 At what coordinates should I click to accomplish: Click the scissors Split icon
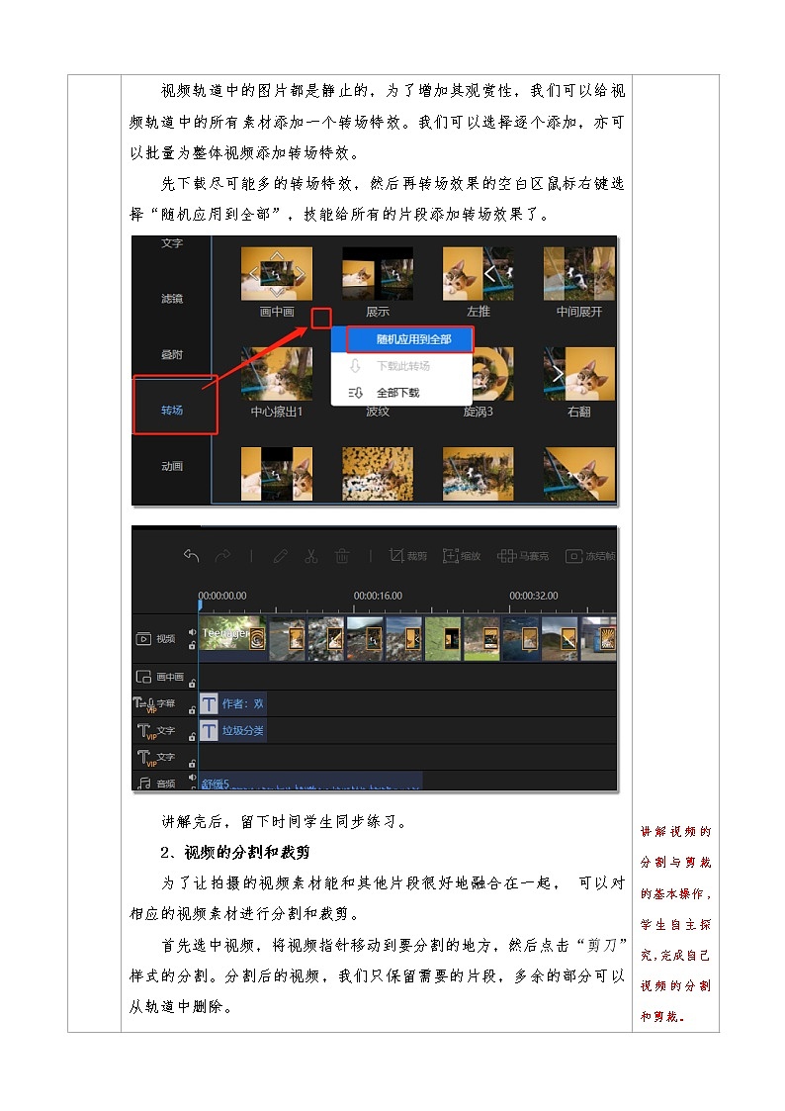point(311,556)
